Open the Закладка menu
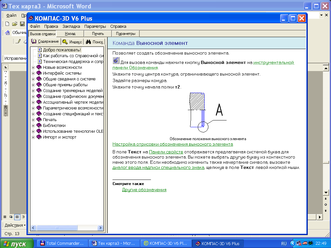 tap(71, 26)
